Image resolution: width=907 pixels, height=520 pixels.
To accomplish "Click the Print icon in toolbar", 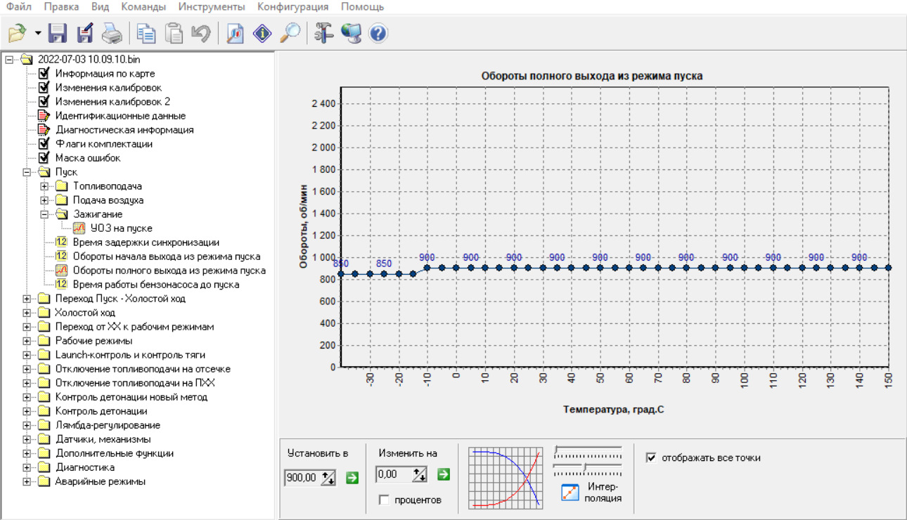I will (112, 33).
